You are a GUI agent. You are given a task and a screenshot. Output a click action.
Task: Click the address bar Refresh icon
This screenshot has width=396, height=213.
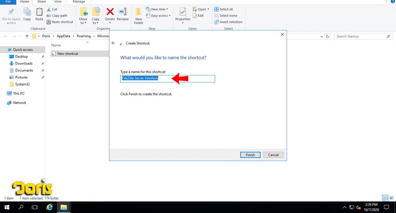[x=328, y=37]
